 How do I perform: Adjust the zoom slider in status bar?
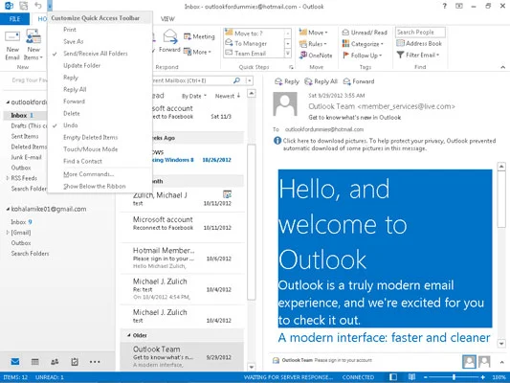click(x=454, y=377)
